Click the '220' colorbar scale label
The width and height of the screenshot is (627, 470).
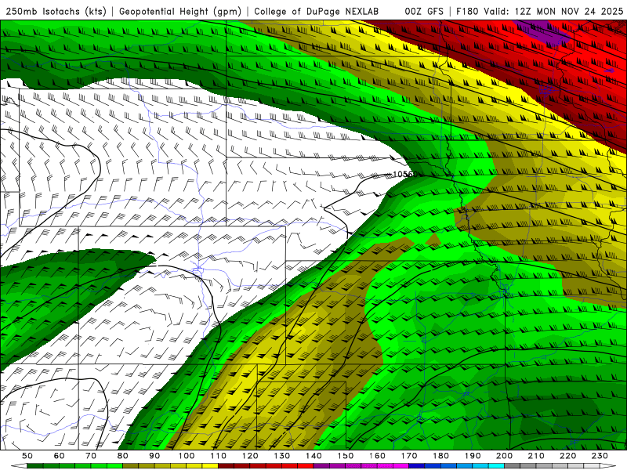(x=567, y=456)
